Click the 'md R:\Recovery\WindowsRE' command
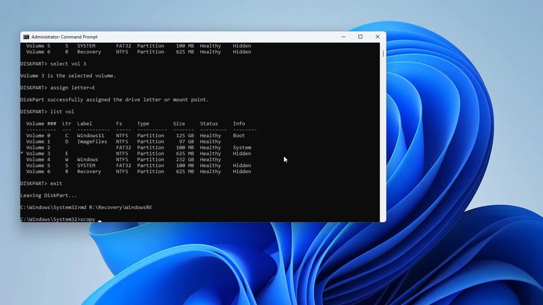 coord(116,207)
